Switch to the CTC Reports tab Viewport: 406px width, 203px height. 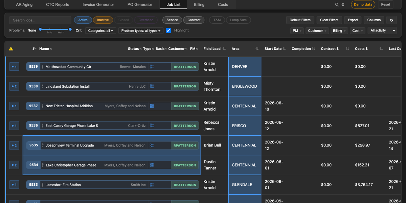click(x=58, y=5)
